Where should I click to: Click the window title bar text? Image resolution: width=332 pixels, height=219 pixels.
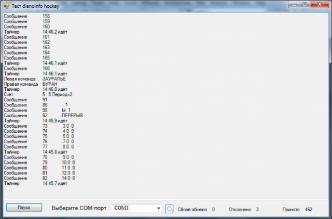tap(35, 6)
